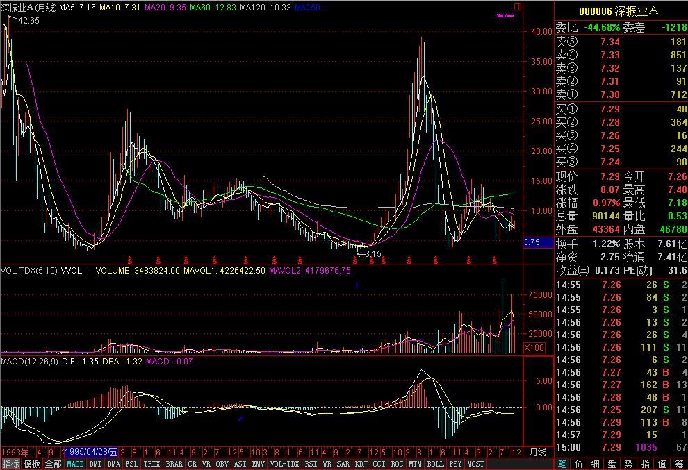Select the KDJ indicator tab
This screenshot has height=470, width=688.
click(x=361, y=464)
